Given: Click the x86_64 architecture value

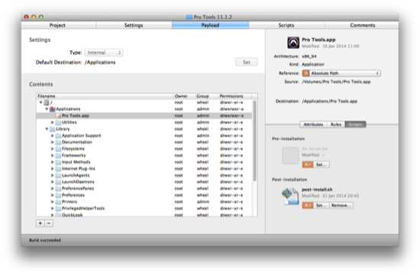Looking at the screenshot, I should click(309, 57).
